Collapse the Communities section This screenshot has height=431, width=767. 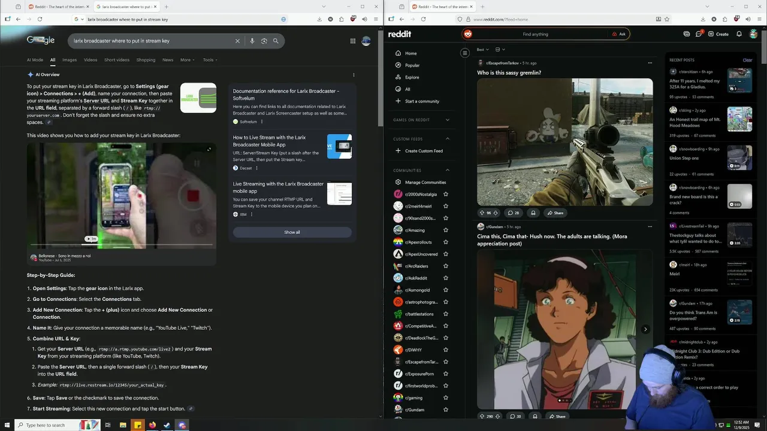coord(448,170)
